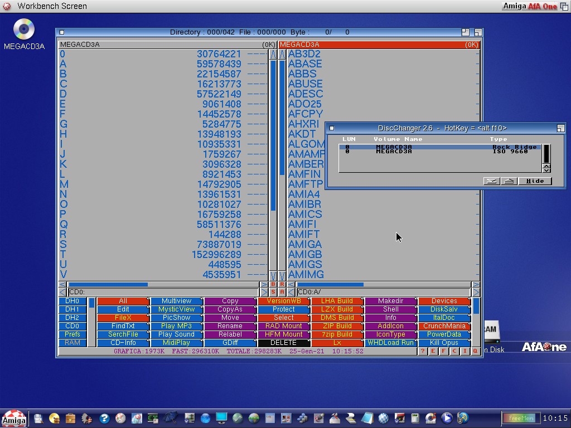Toggle the small 'B' button between panels
The width and height of the screenshot is (571, 428).
(273, 284)
